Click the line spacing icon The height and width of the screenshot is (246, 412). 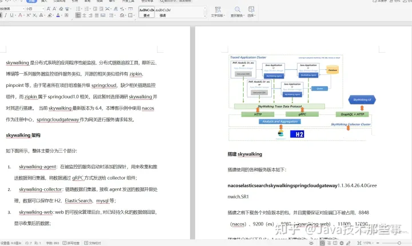coord(111,15)
